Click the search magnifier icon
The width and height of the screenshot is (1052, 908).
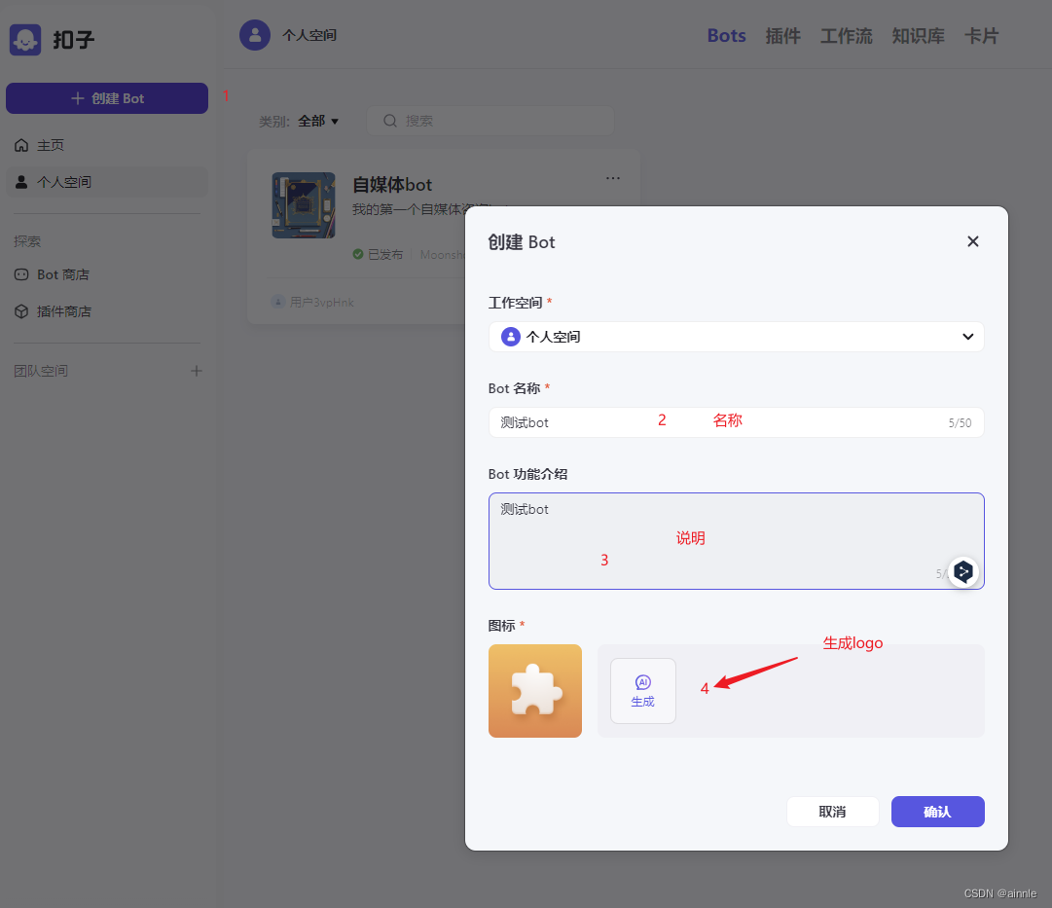click(390, 121)
